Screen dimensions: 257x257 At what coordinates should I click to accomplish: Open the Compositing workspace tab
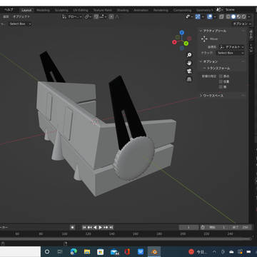(x=183, y=10)
